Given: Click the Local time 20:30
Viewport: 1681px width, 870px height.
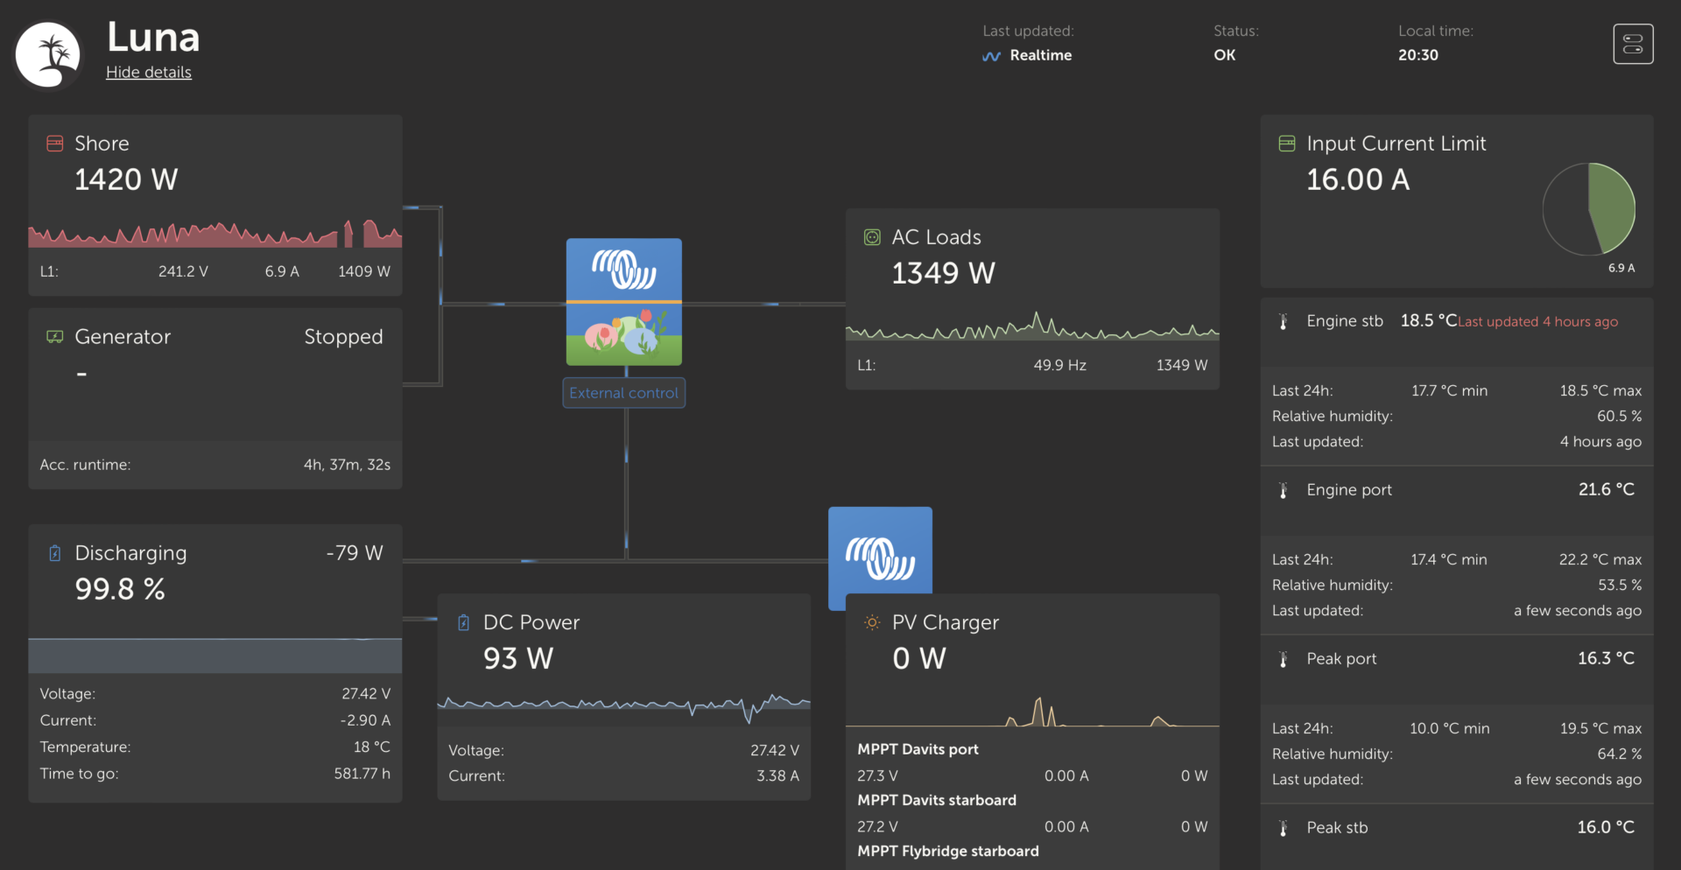Looking at the screenshot, I should pyautogui.click(x=1418, y=55).
